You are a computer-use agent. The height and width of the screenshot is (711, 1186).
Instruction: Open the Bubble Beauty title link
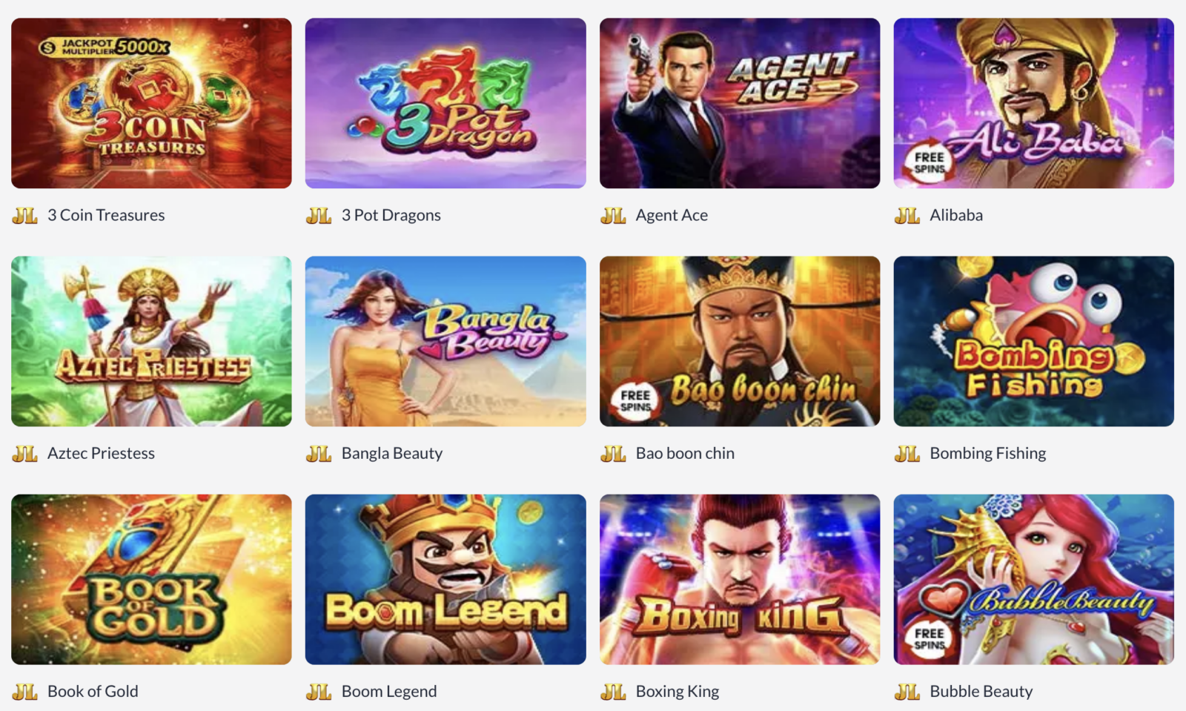pyautogui.click(x=981, y=691)
